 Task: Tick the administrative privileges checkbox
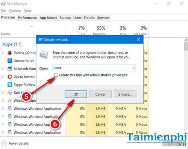pyautogui.click(x=56, y=75)
